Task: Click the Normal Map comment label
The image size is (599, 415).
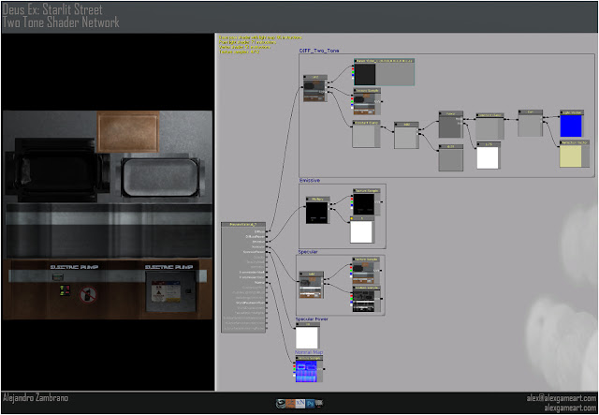Action: tap(309, 352)
